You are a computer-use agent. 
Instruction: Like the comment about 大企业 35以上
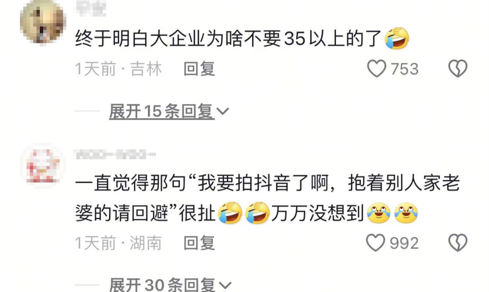376,69
